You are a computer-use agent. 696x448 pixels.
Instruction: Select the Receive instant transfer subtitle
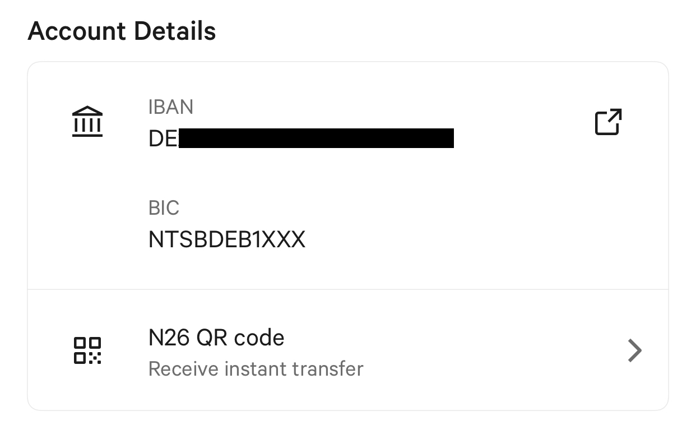[x=256, y=369]
